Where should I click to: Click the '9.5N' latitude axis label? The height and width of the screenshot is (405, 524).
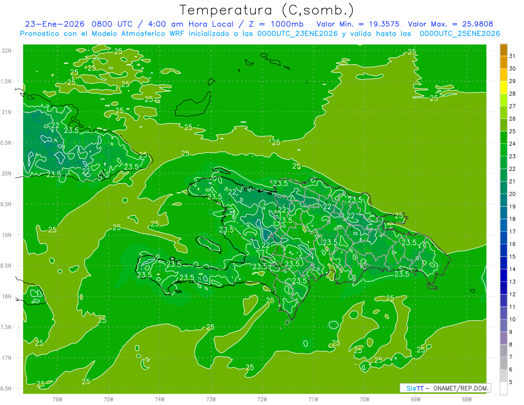[x=6, y=204]
